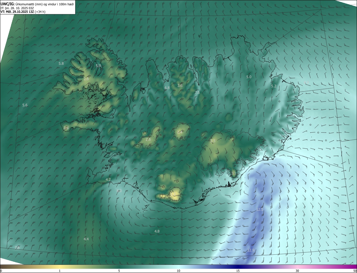Click the VT Mið. 29.10.2025 13Z line

[x=23, y=12]
